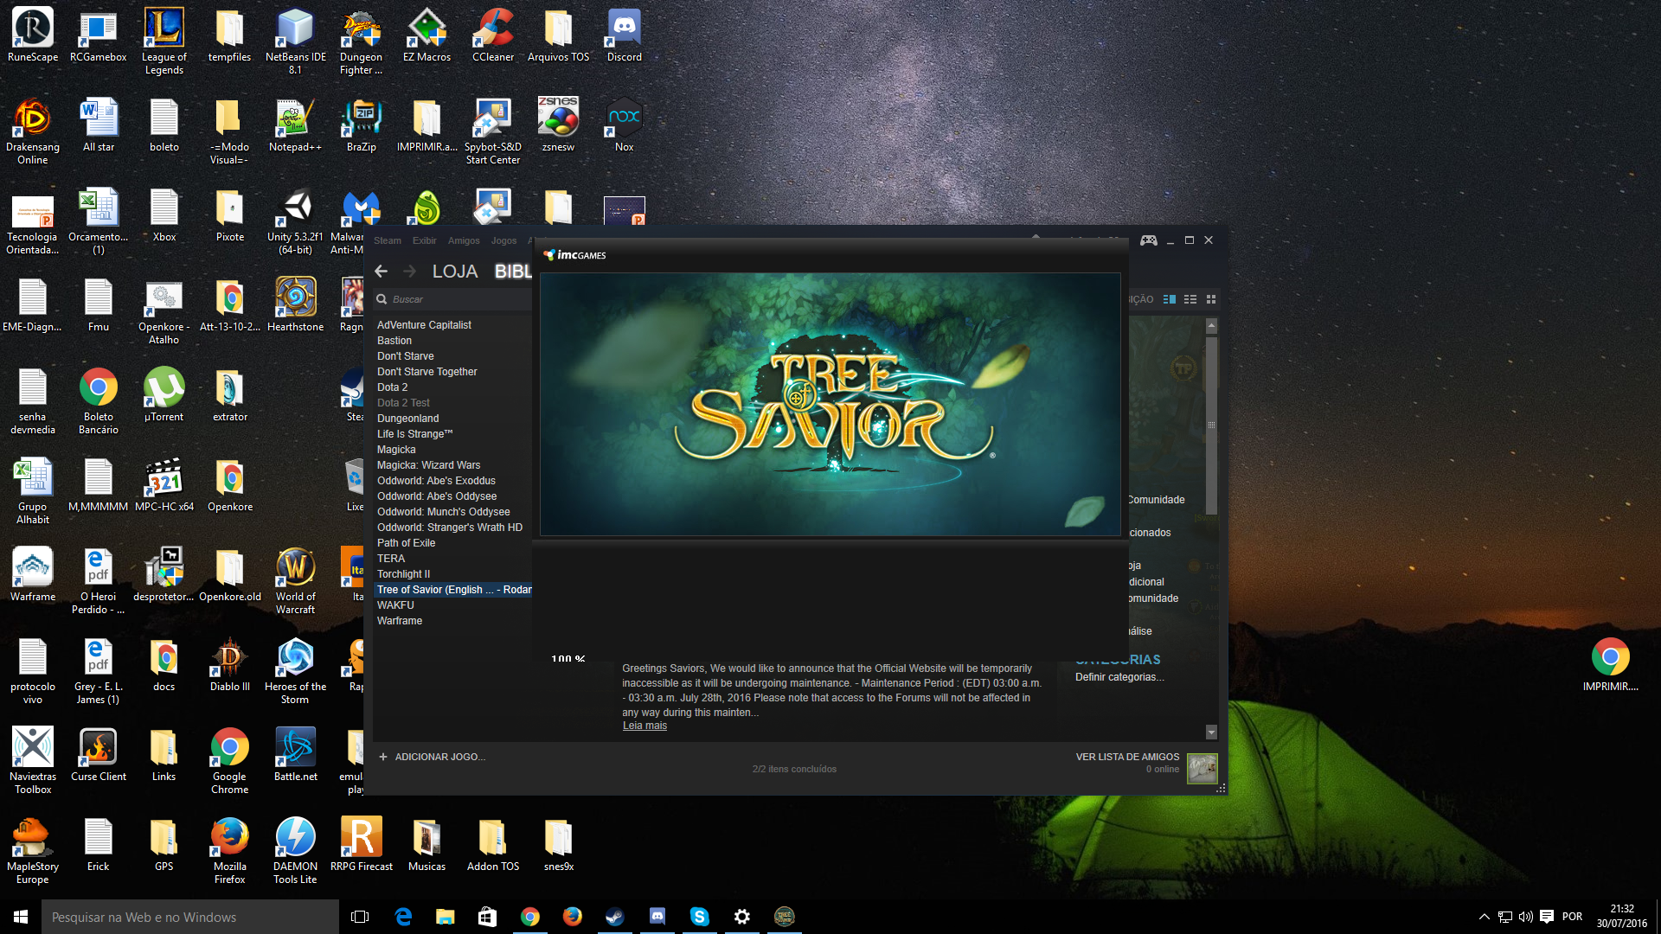Click the friends avatar thumbnail
The width and height of the screenshot is (1661, 934).
coord(1202,768)
